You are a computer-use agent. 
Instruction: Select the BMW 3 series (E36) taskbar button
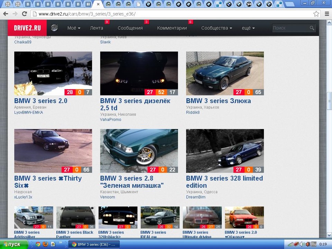[x=94, y=245]
